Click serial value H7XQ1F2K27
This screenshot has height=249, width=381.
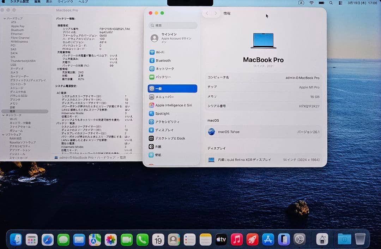point(309,106)
